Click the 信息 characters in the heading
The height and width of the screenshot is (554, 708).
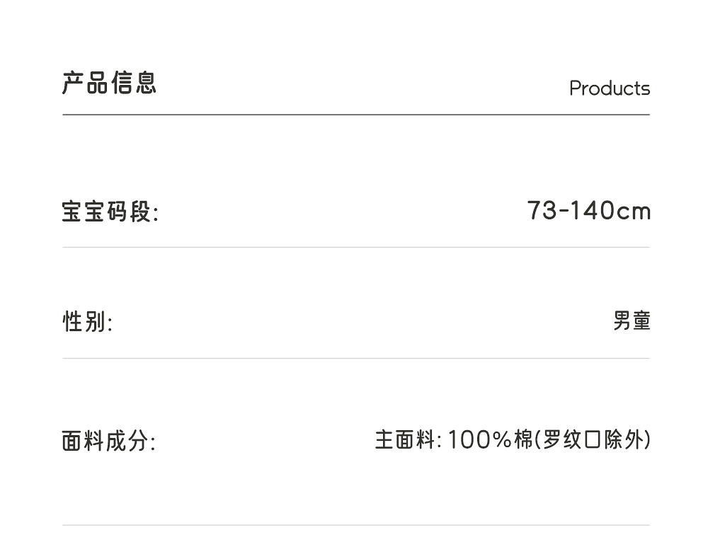point(133,83)
